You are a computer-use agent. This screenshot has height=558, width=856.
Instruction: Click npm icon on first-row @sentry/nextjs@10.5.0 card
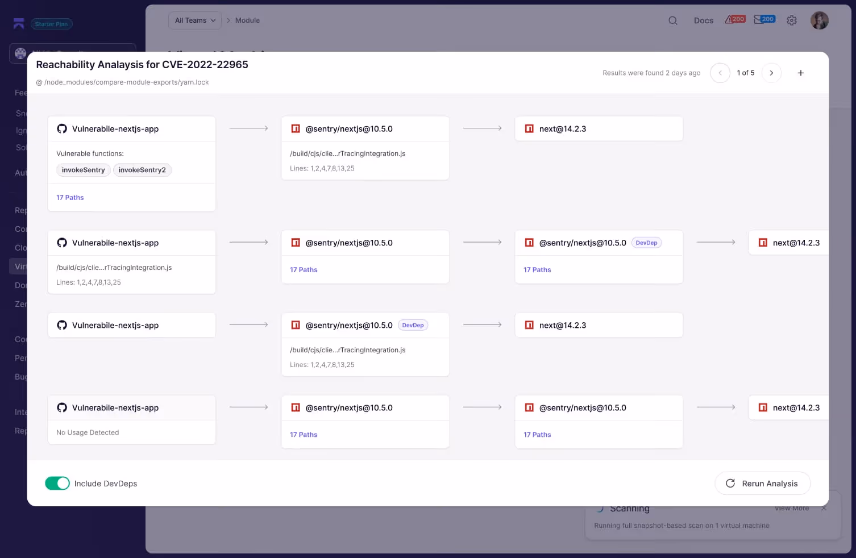296,129
